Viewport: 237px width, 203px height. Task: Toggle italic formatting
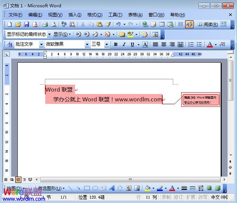124,44
